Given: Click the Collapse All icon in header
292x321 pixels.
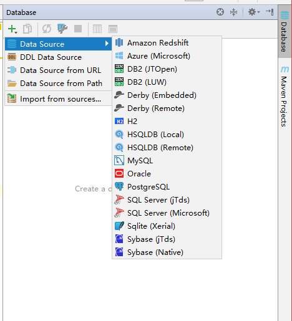Looking at the screenshot, I should 234,12.
